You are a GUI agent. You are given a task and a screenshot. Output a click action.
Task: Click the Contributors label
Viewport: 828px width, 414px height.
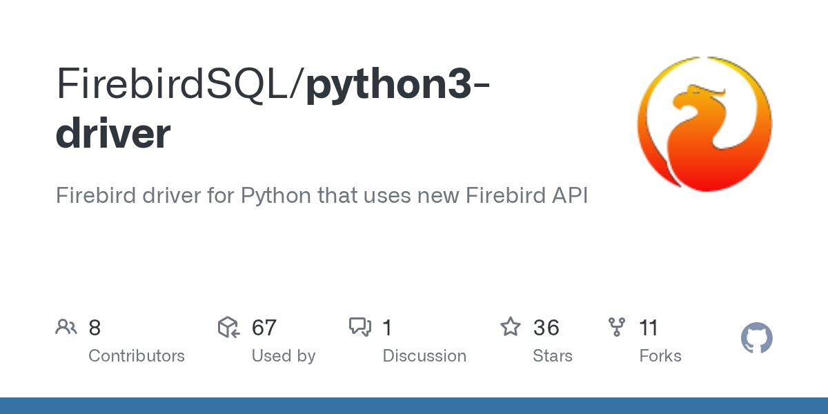point(137,356)
